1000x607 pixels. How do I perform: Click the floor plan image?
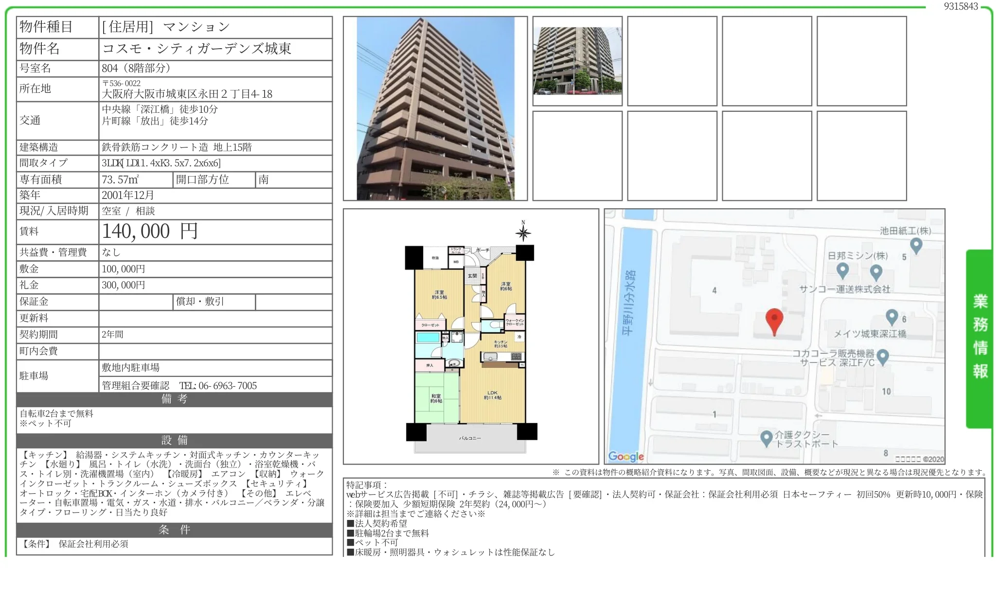click(x=470, y=340)
